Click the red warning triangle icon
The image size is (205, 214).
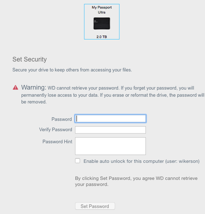tap(15, 87)
